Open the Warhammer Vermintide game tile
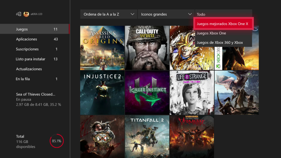Viewport: 281px width, 158px height. tap(192, 136)
